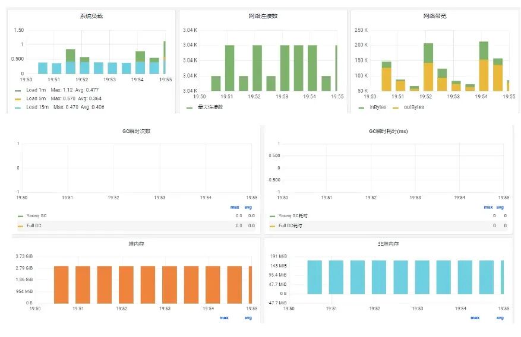The image size is (521, 337).
Task: Click the '191 MiB' axis label in 非堆内存
Action: pos(279,256)
